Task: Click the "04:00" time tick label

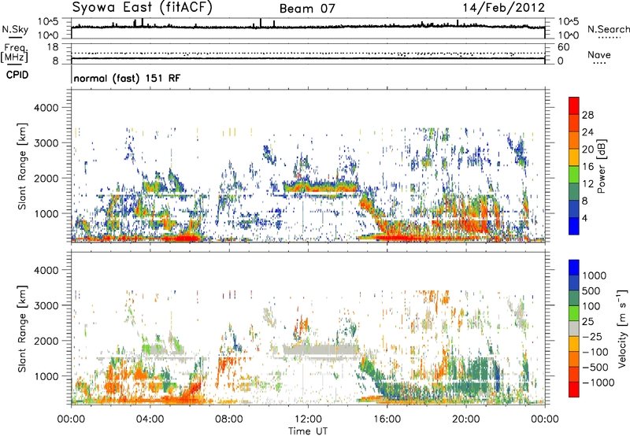Action: 150,419
